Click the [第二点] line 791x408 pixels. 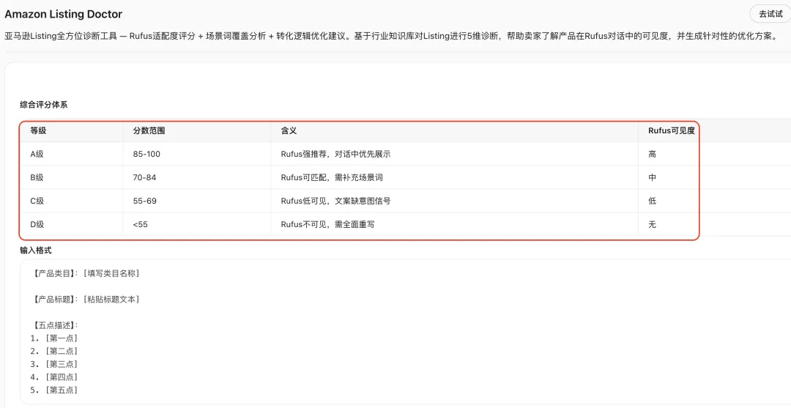[53, 351]
